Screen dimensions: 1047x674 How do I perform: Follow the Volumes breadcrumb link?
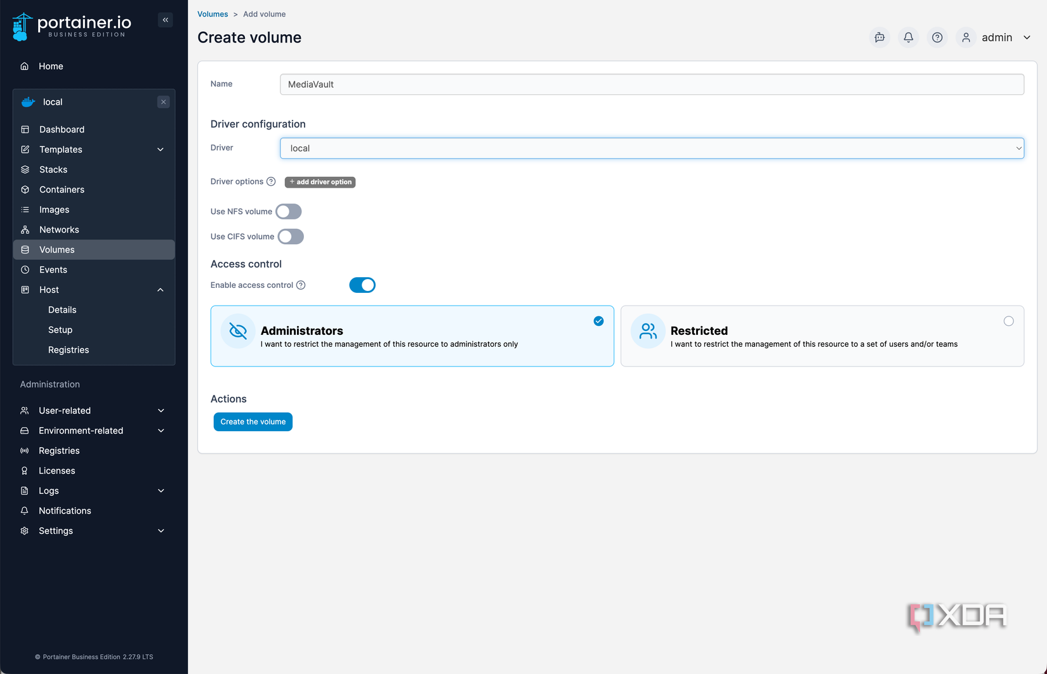point(213,13)
